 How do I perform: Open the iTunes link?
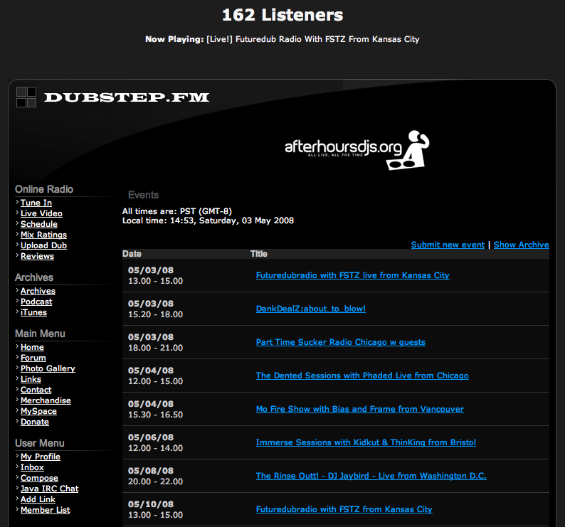[33, 312]
